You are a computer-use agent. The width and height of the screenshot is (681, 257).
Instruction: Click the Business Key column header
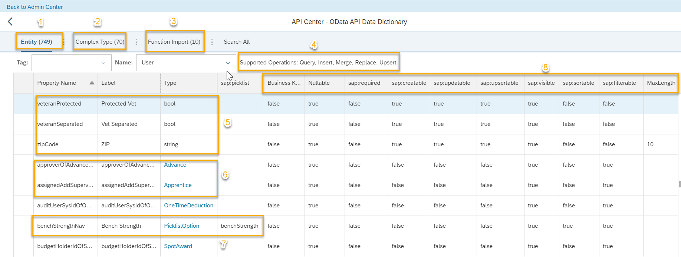click(284, 83)
